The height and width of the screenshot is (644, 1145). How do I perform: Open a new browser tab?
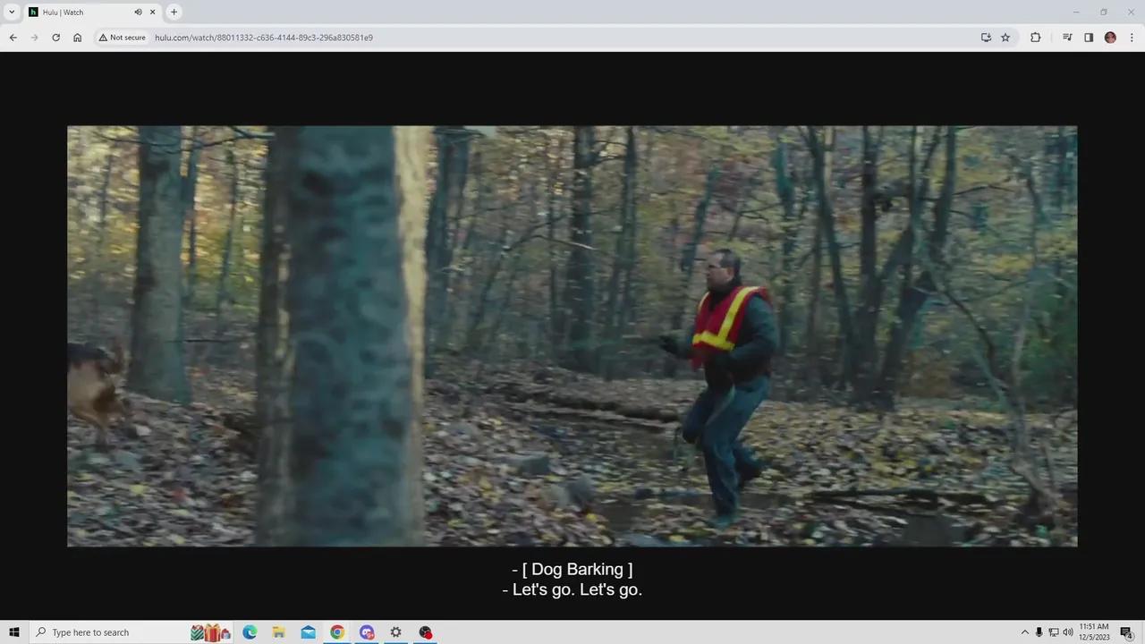tap(174, 12)
